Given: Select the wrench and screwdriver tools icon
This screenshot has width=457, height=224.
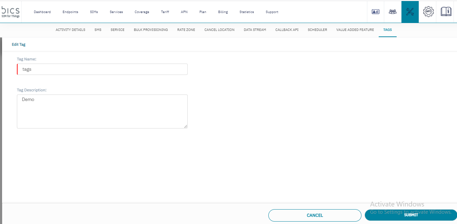Looking at the screenshot, I should pos(410,12).
